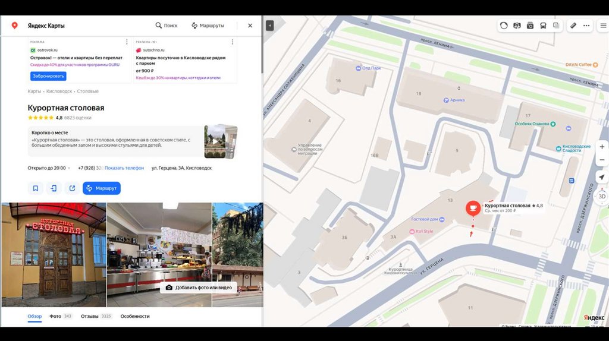Viewport: 609px width, 341px height.
Task: Close the place panel with X
Action: tap(250, 26)
